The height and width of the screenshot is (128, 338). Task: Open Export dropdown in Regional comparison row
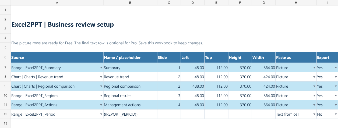pos(336,86)
